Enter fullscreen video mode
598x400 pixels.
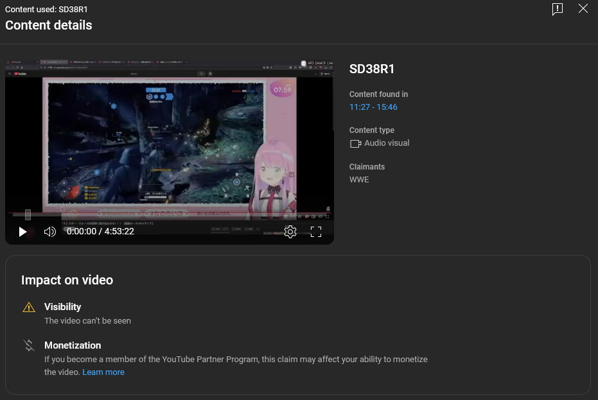tap(316, 232)
